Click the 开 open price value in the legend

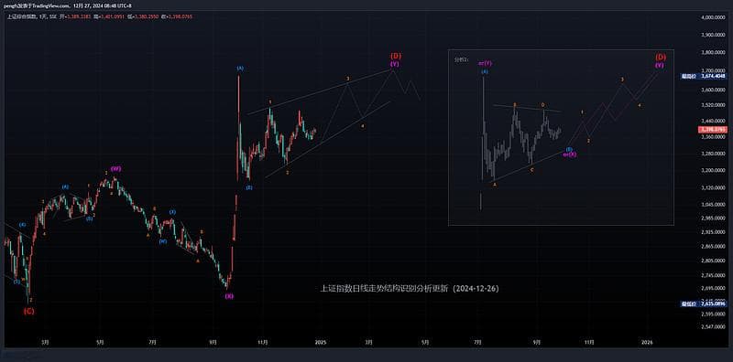point(78,16)
